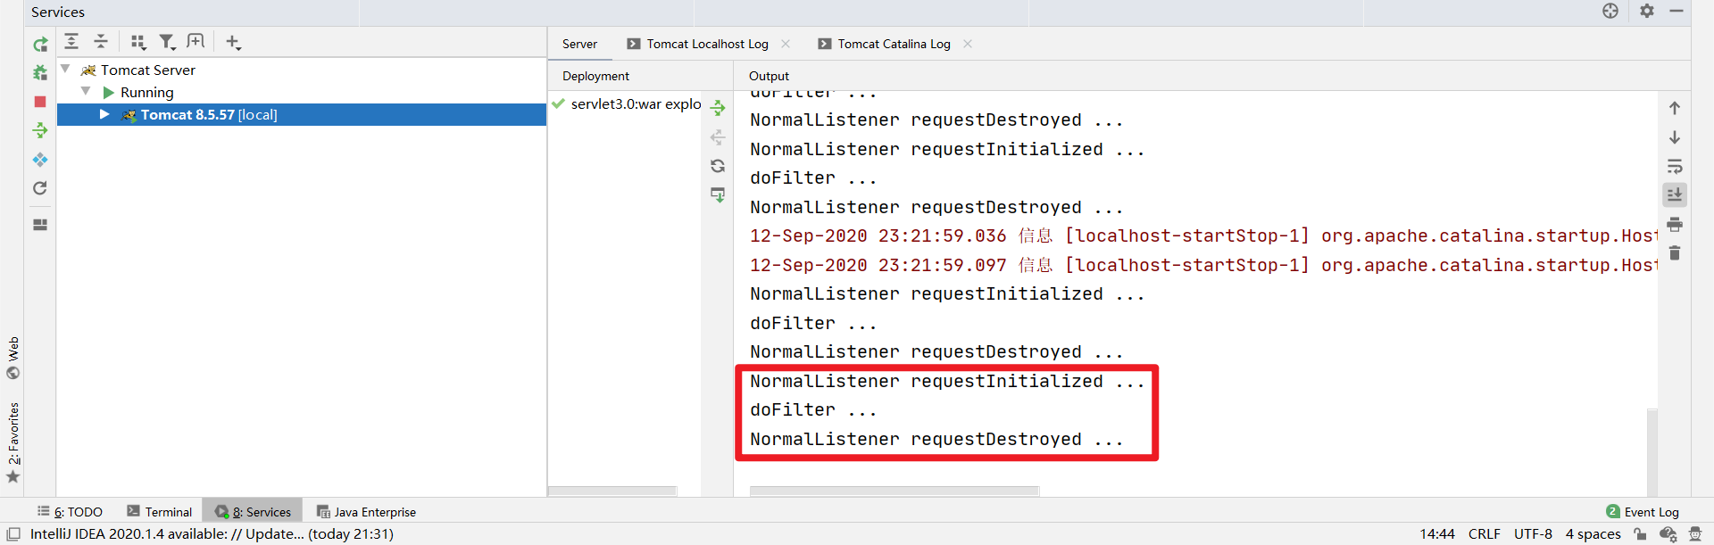Click the inspection profile hector icon
This screenshot has height=545, width=1714.
1695,534
